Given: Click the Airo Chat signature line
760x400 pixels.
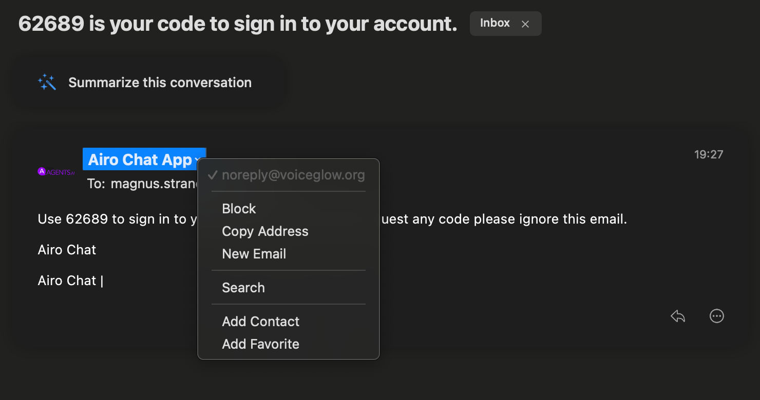Looking at the screenshot, I should (67, 250).
